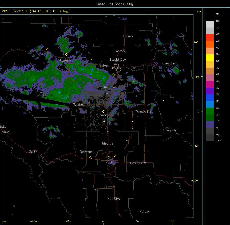Click the Sundre town label
Image resolution: width=230 pixels, height=225 pixels.
[78, 104]
